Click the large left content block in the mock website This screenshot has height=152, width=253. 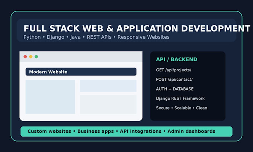tap(50, 97)
